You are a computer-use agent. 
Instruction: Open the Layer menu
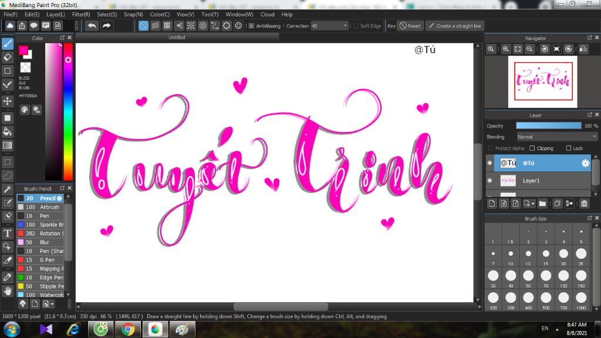pyautogui.click(x=56, y=15)
